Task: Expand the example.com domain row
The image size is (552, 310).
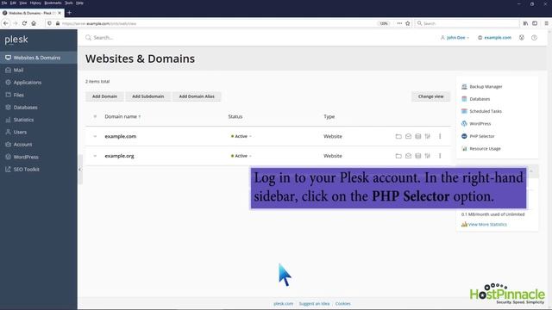Action: 95,136
